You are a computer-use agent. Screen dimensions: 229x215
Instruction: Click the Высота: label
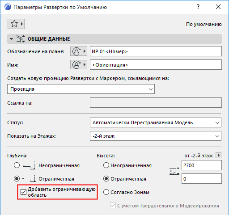106,156
